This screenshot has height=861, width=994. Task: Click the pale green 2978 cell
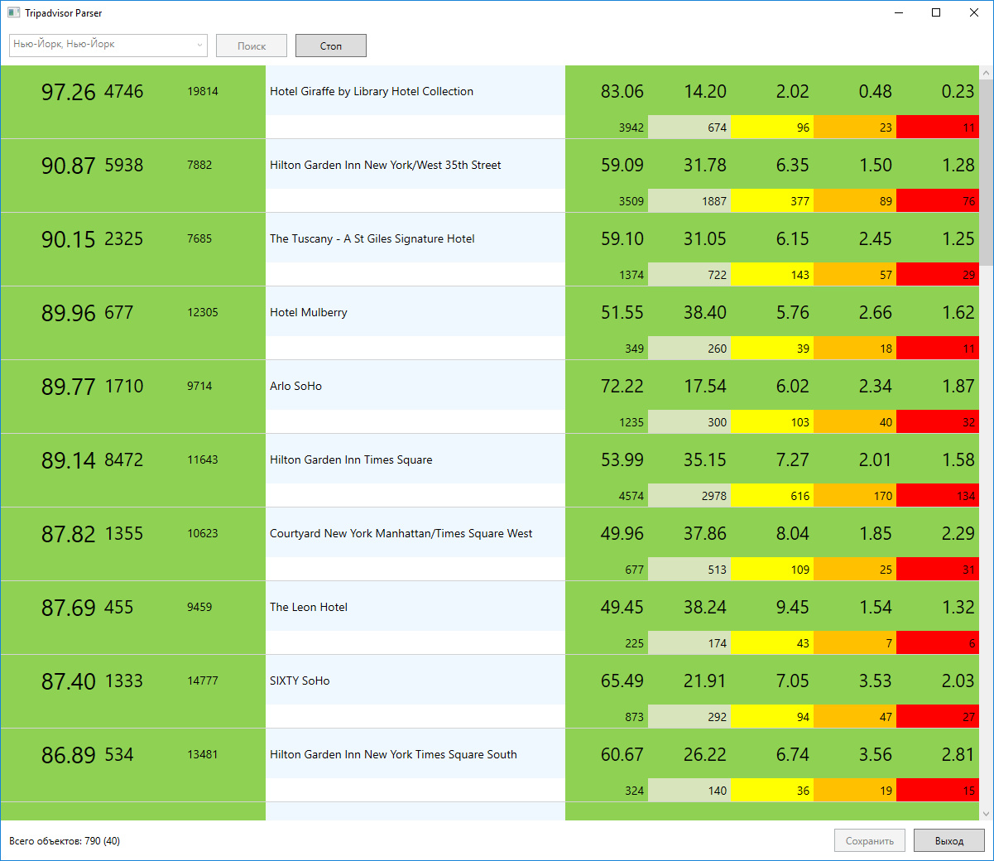(x=689, y=495)
